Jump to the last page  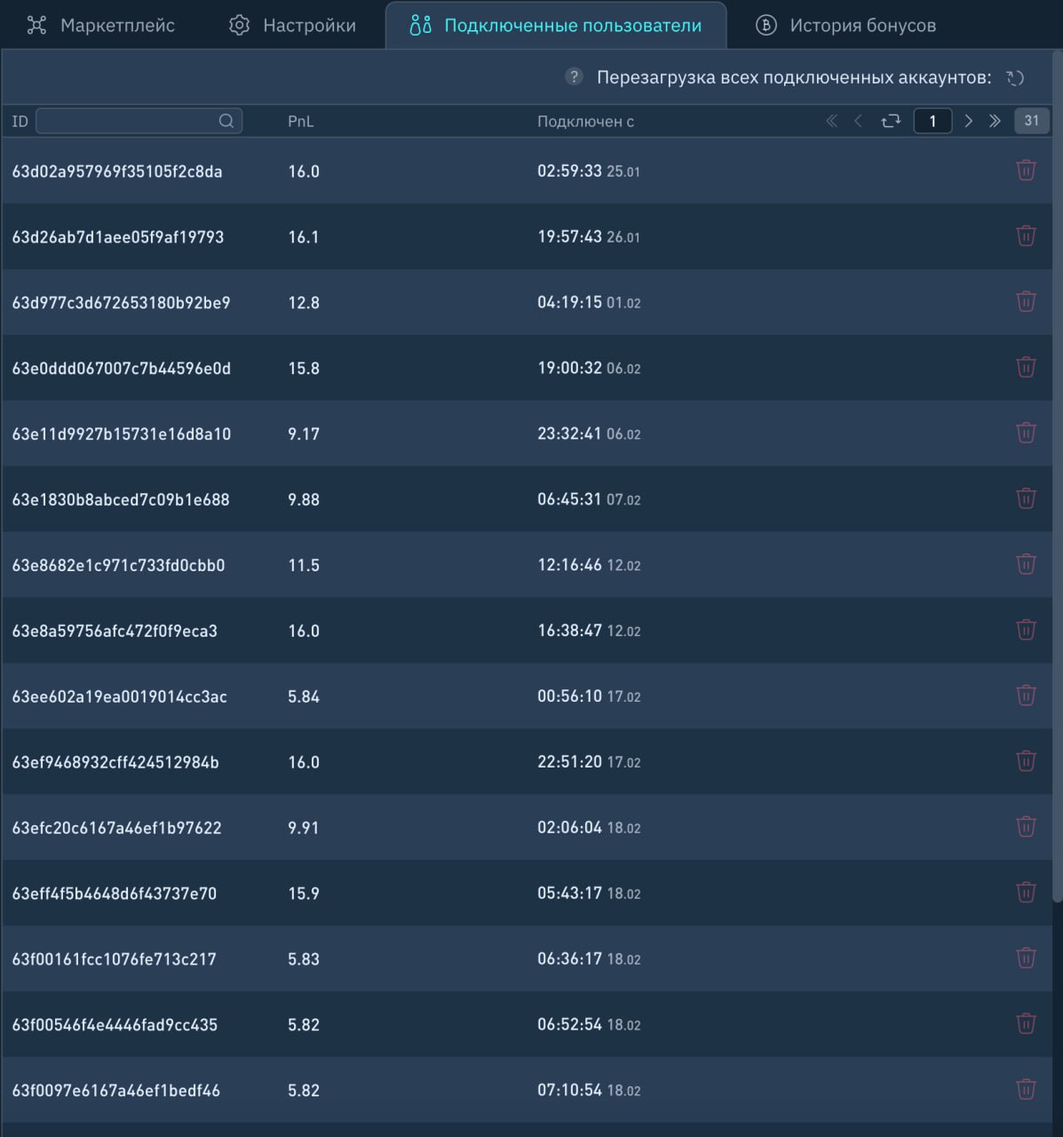click(x=995, y=121)
